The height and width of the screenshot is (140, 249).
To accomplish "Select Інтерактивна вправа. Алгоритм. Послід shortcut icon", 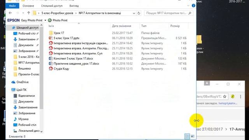I will (51, 48).
